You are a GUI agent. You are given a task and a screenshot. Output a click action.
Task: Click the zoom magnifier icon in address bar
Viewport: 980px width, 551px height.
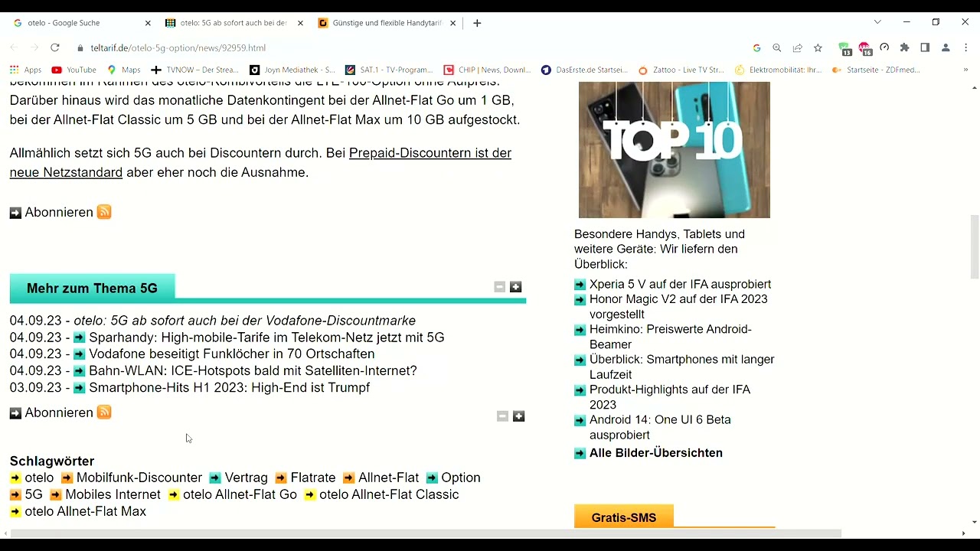[777, 47]
